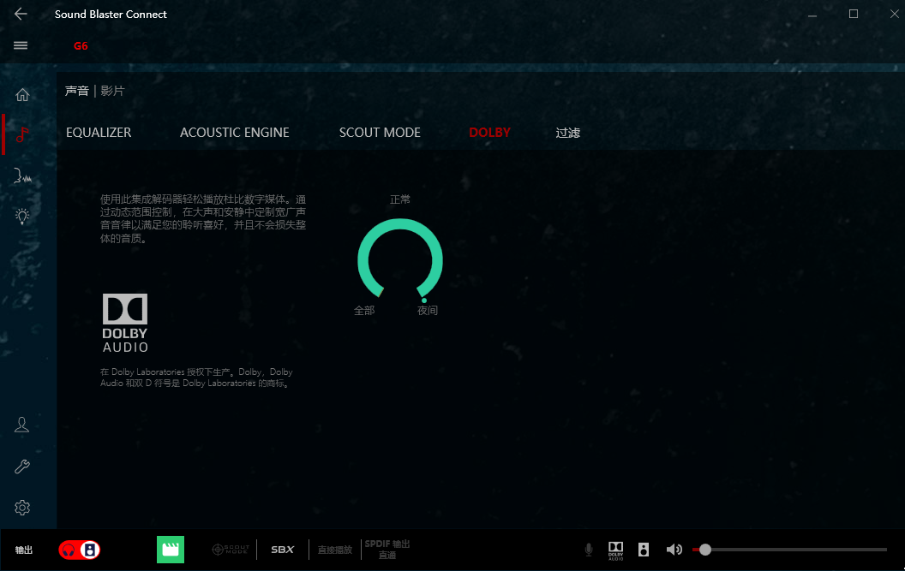This screenshot has height=571, width=905.
Task: Switch to the ACOUSTIC ENGINE tab
Action: pos(234,133)
